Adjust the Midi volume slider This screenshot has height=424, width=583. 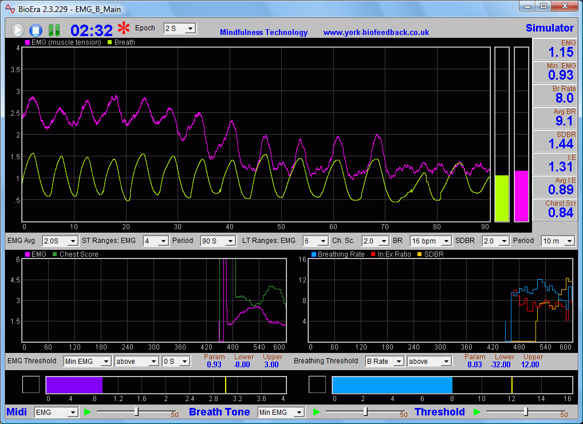point(136,411)
